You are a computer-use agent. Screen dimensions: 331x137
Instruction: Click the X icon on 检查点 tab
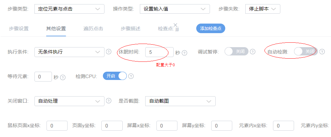175,25
